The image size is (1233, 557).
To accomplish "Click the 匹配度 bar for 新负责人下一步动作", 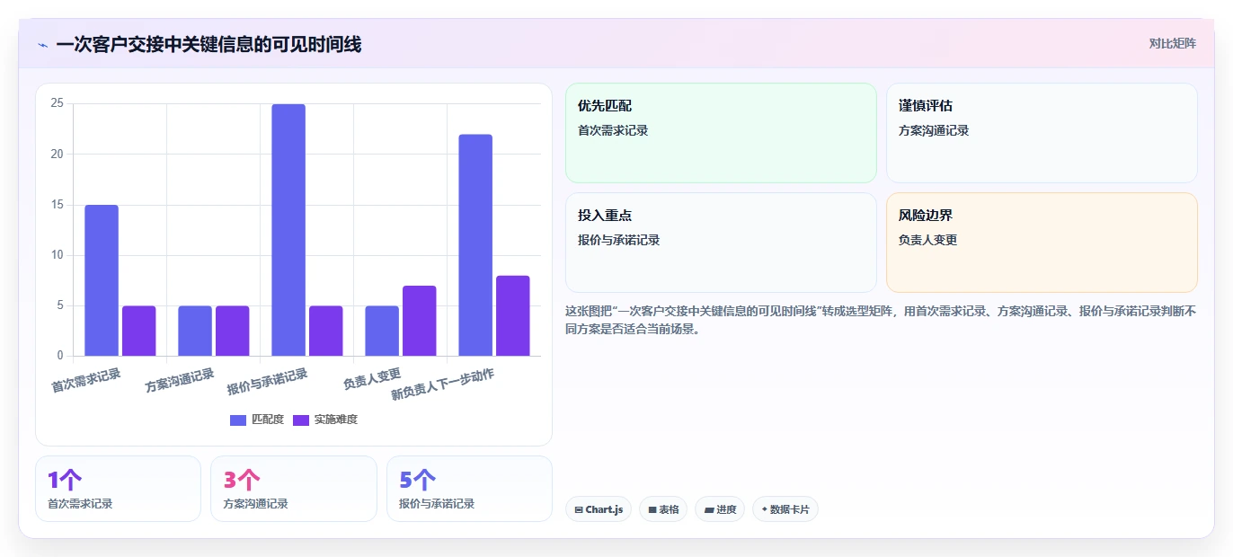I will pos(475,245).
